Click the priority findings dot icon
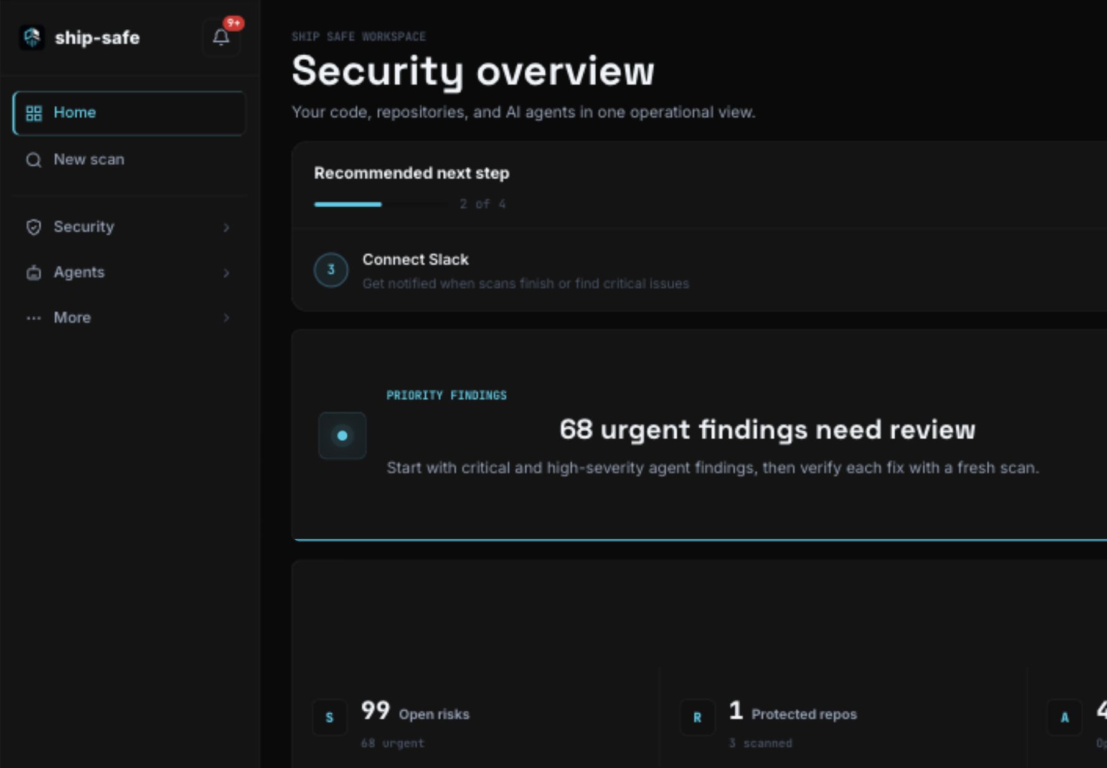Image resolution: width=1107 pixels, height=768 pixels. (x=342, y=436)
